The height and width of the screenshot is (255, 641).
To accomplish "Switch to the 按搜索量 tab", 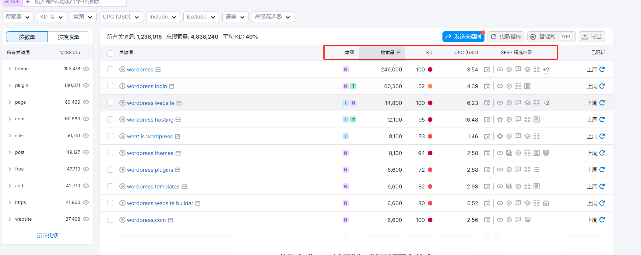I will point(69,37).
